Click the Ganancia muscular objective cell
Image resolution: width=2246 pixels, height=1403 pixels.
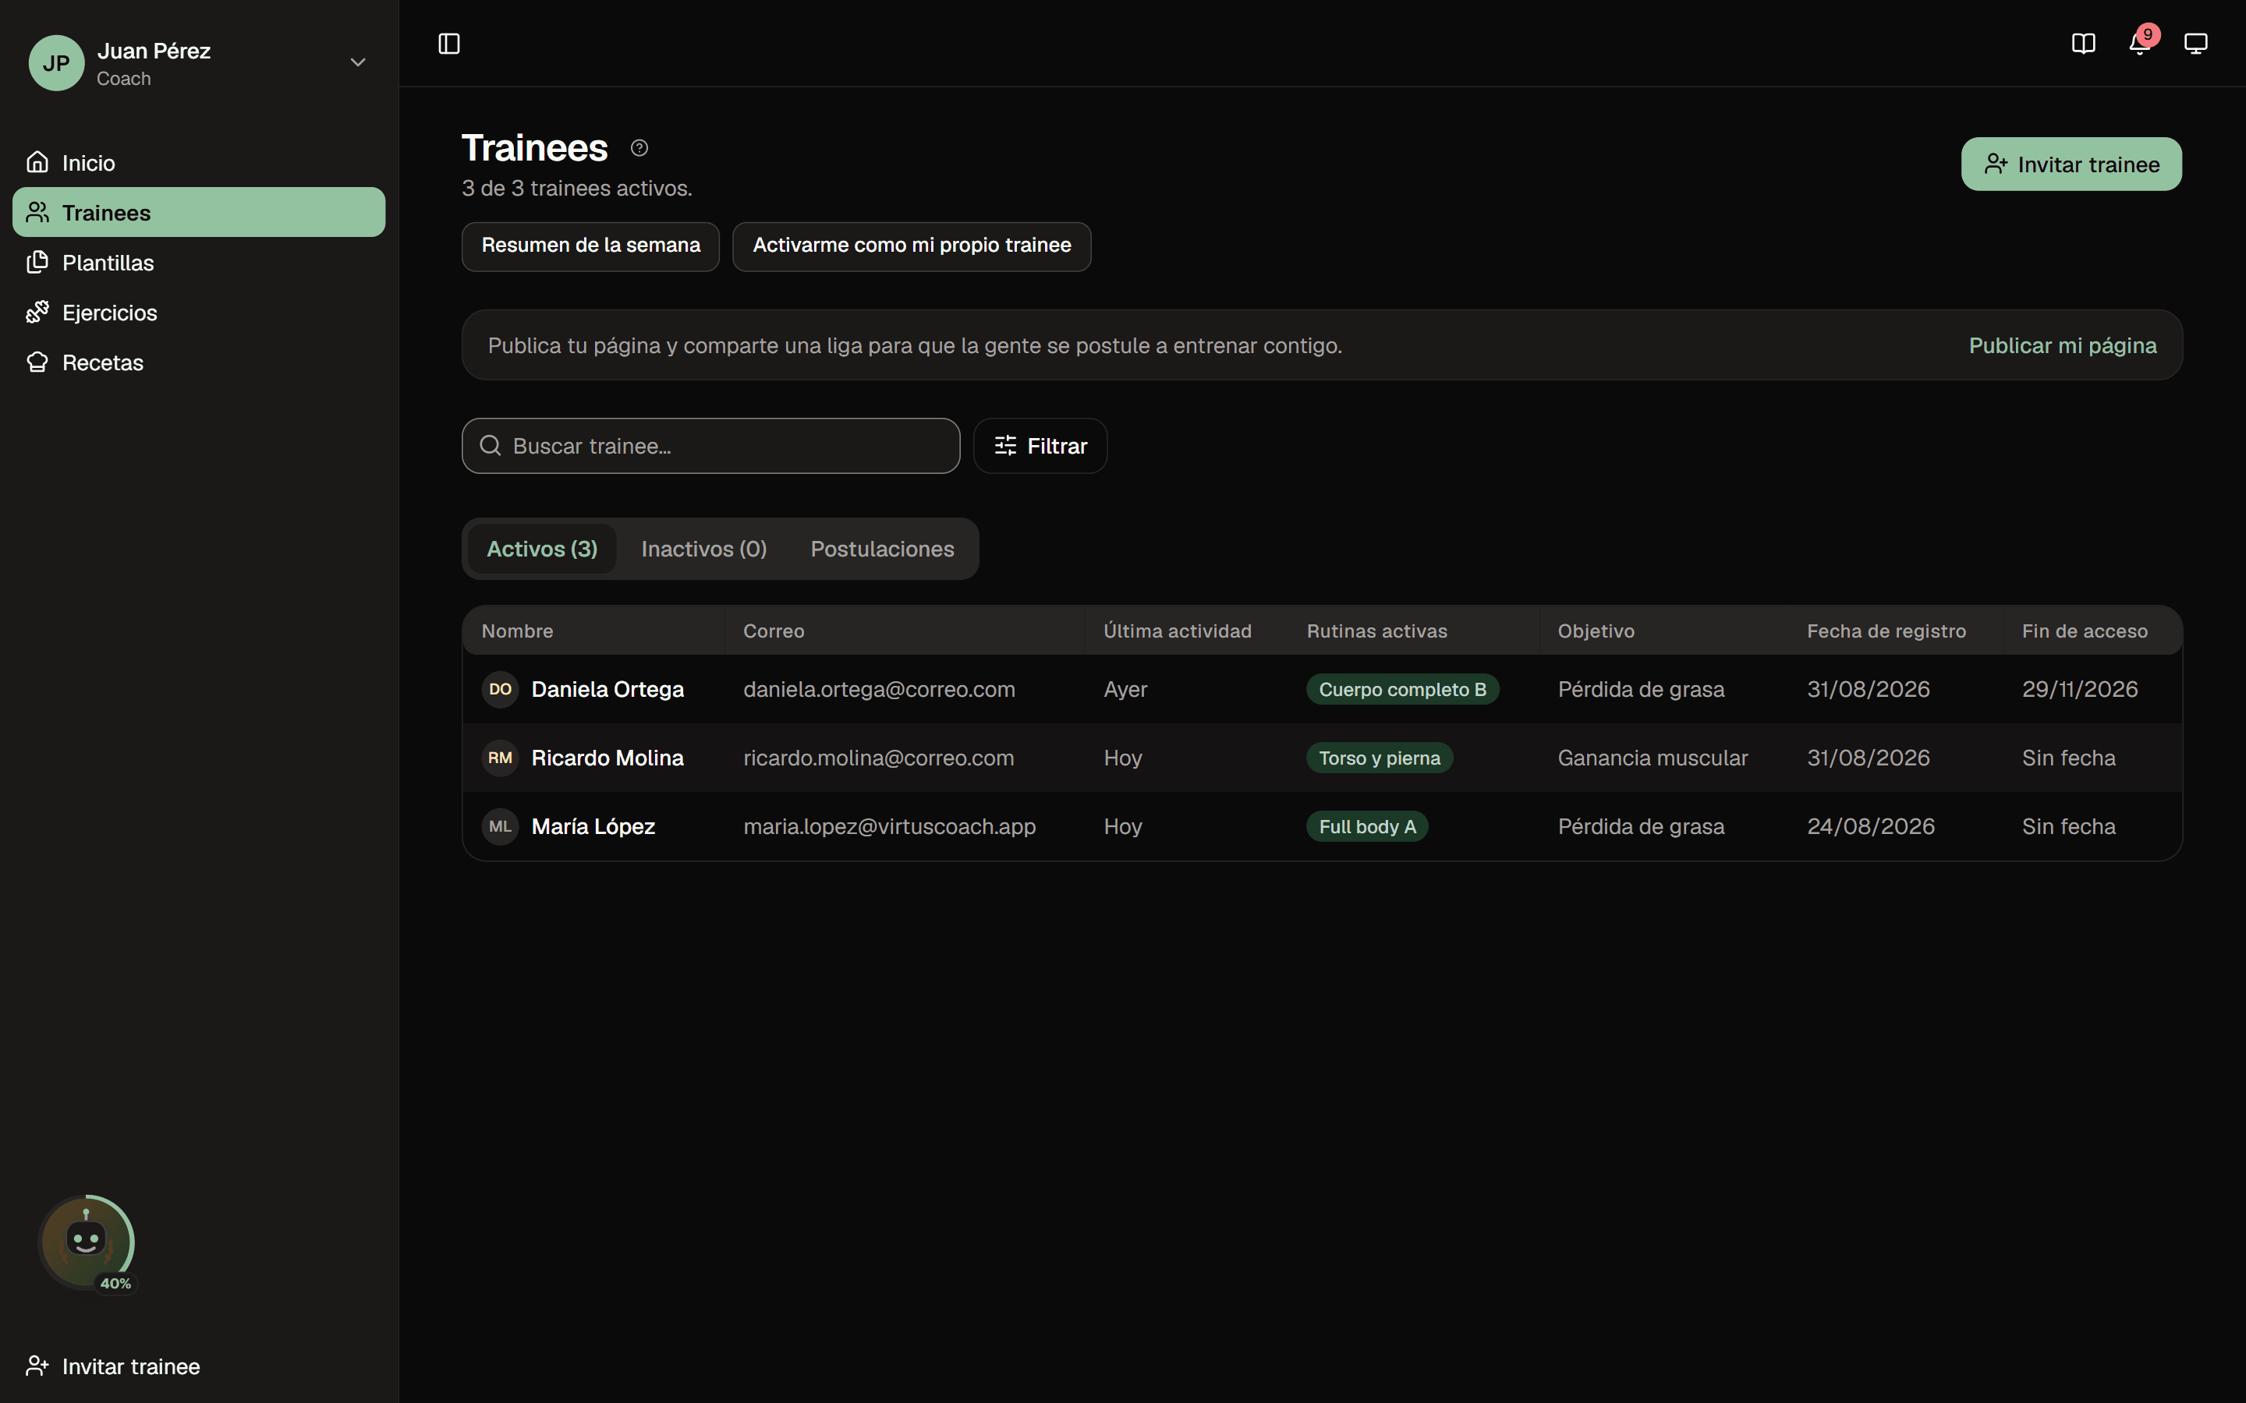pyautogui.click(x=1652, y=758)
